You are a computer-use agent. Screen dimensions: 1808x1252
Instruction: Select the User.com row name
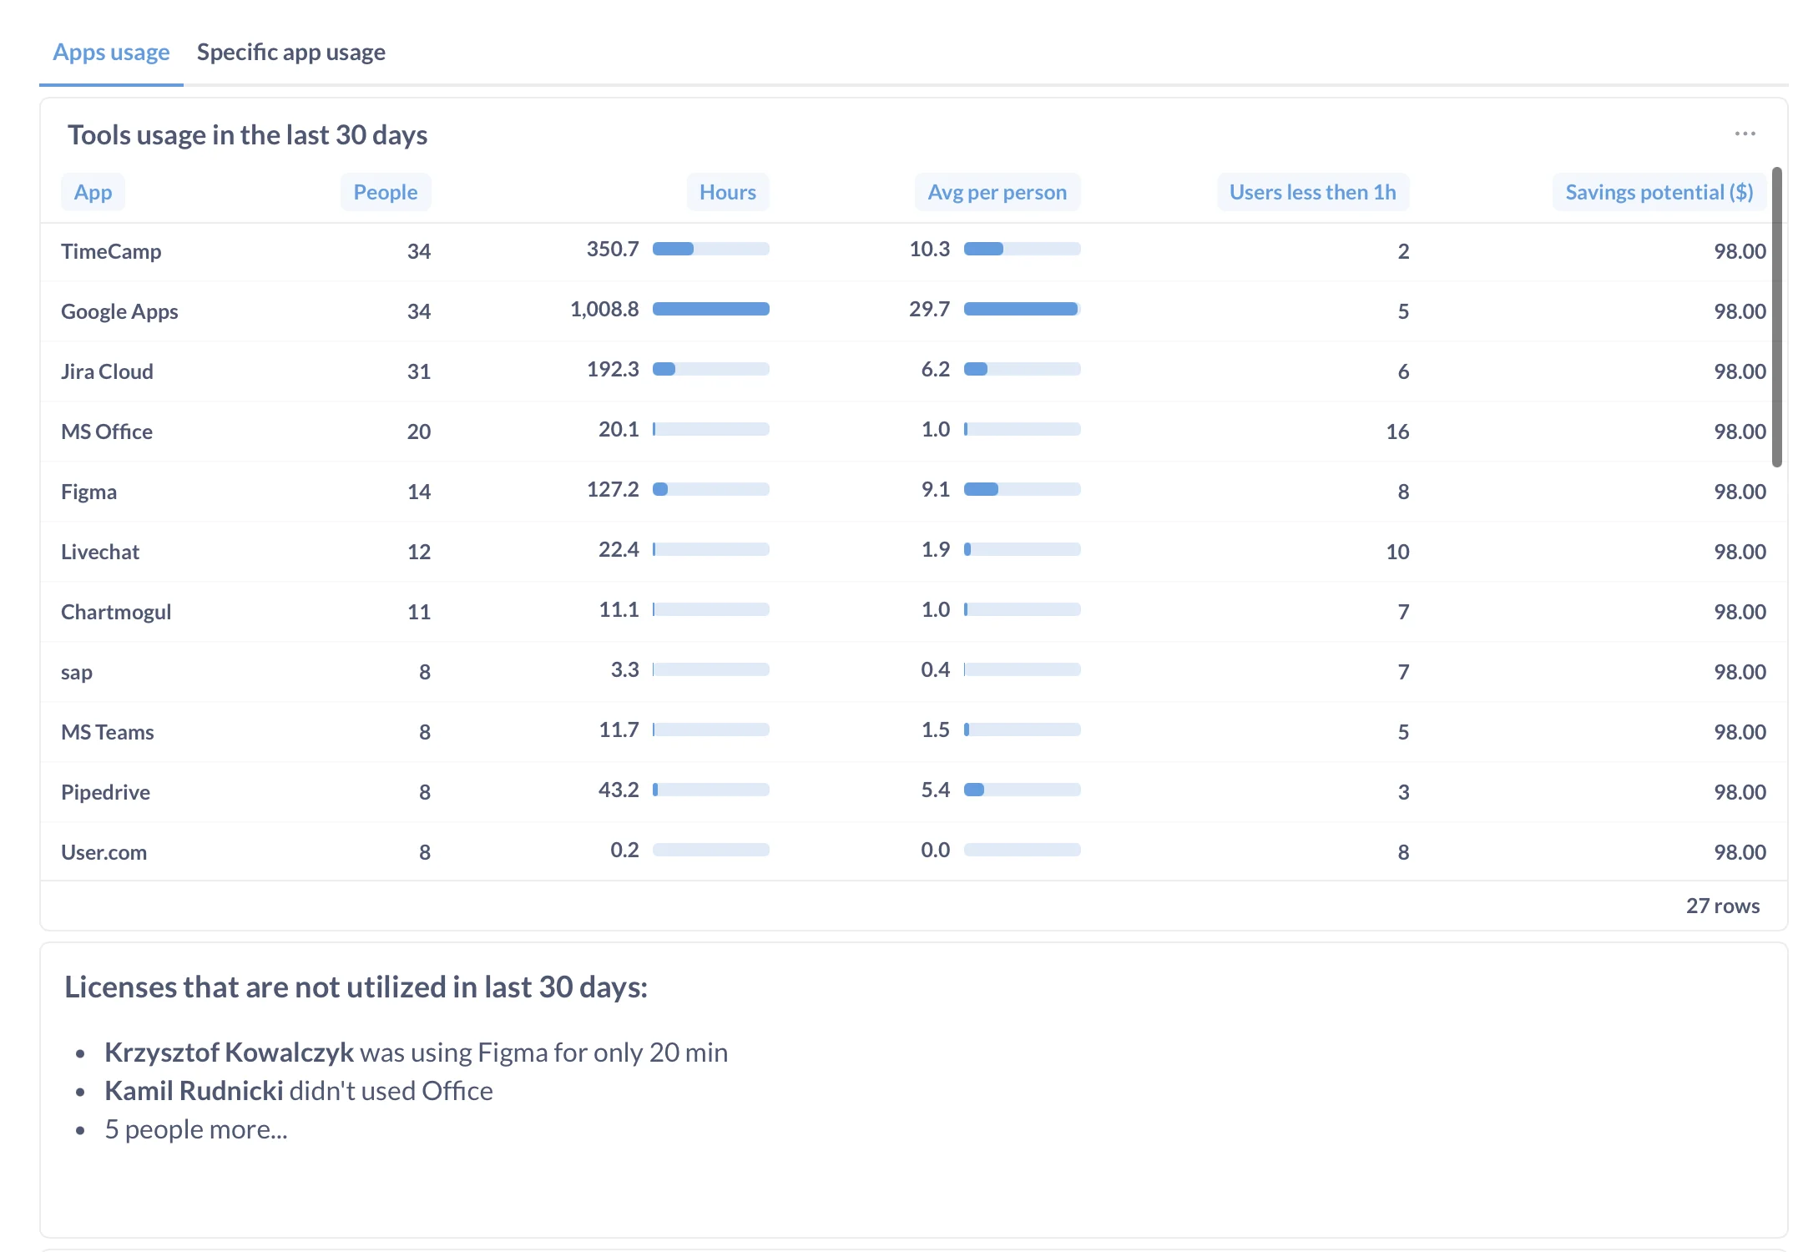104,852
